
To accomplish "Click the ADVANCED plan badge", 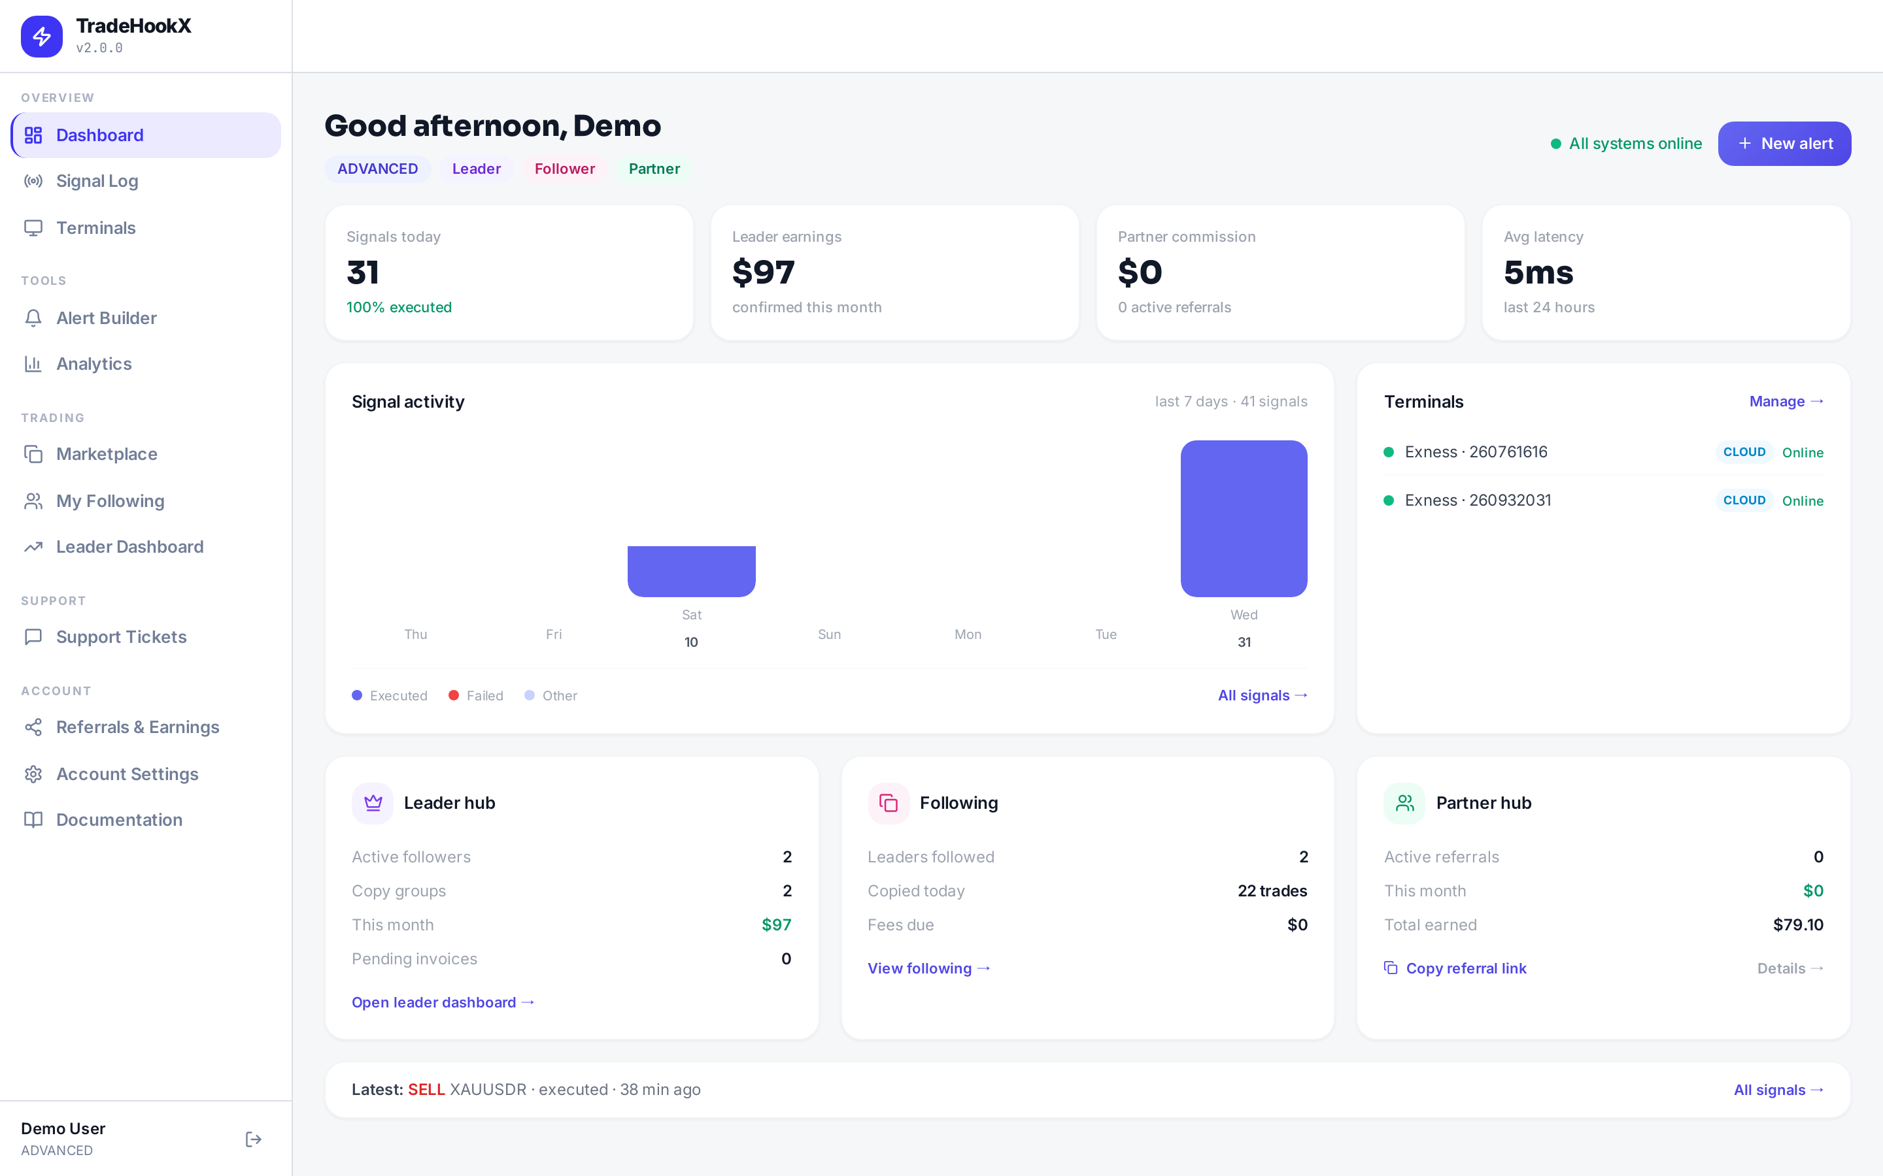I will (377, 169).
